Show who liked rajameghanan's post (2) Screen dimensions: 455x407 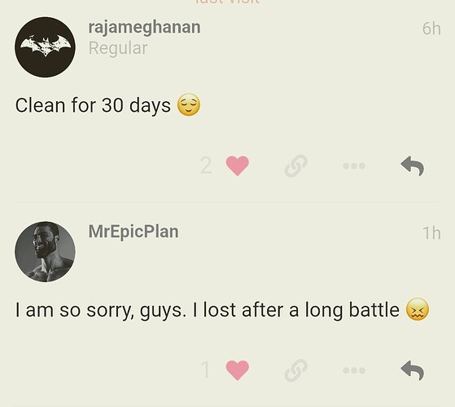pyautogui.click(x=206, y=166)
